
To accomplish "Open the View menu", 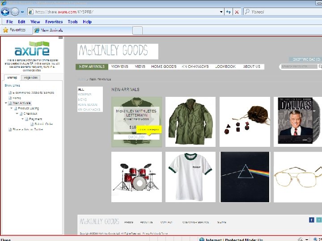I will pyautogui.click(x=35, y=22).
